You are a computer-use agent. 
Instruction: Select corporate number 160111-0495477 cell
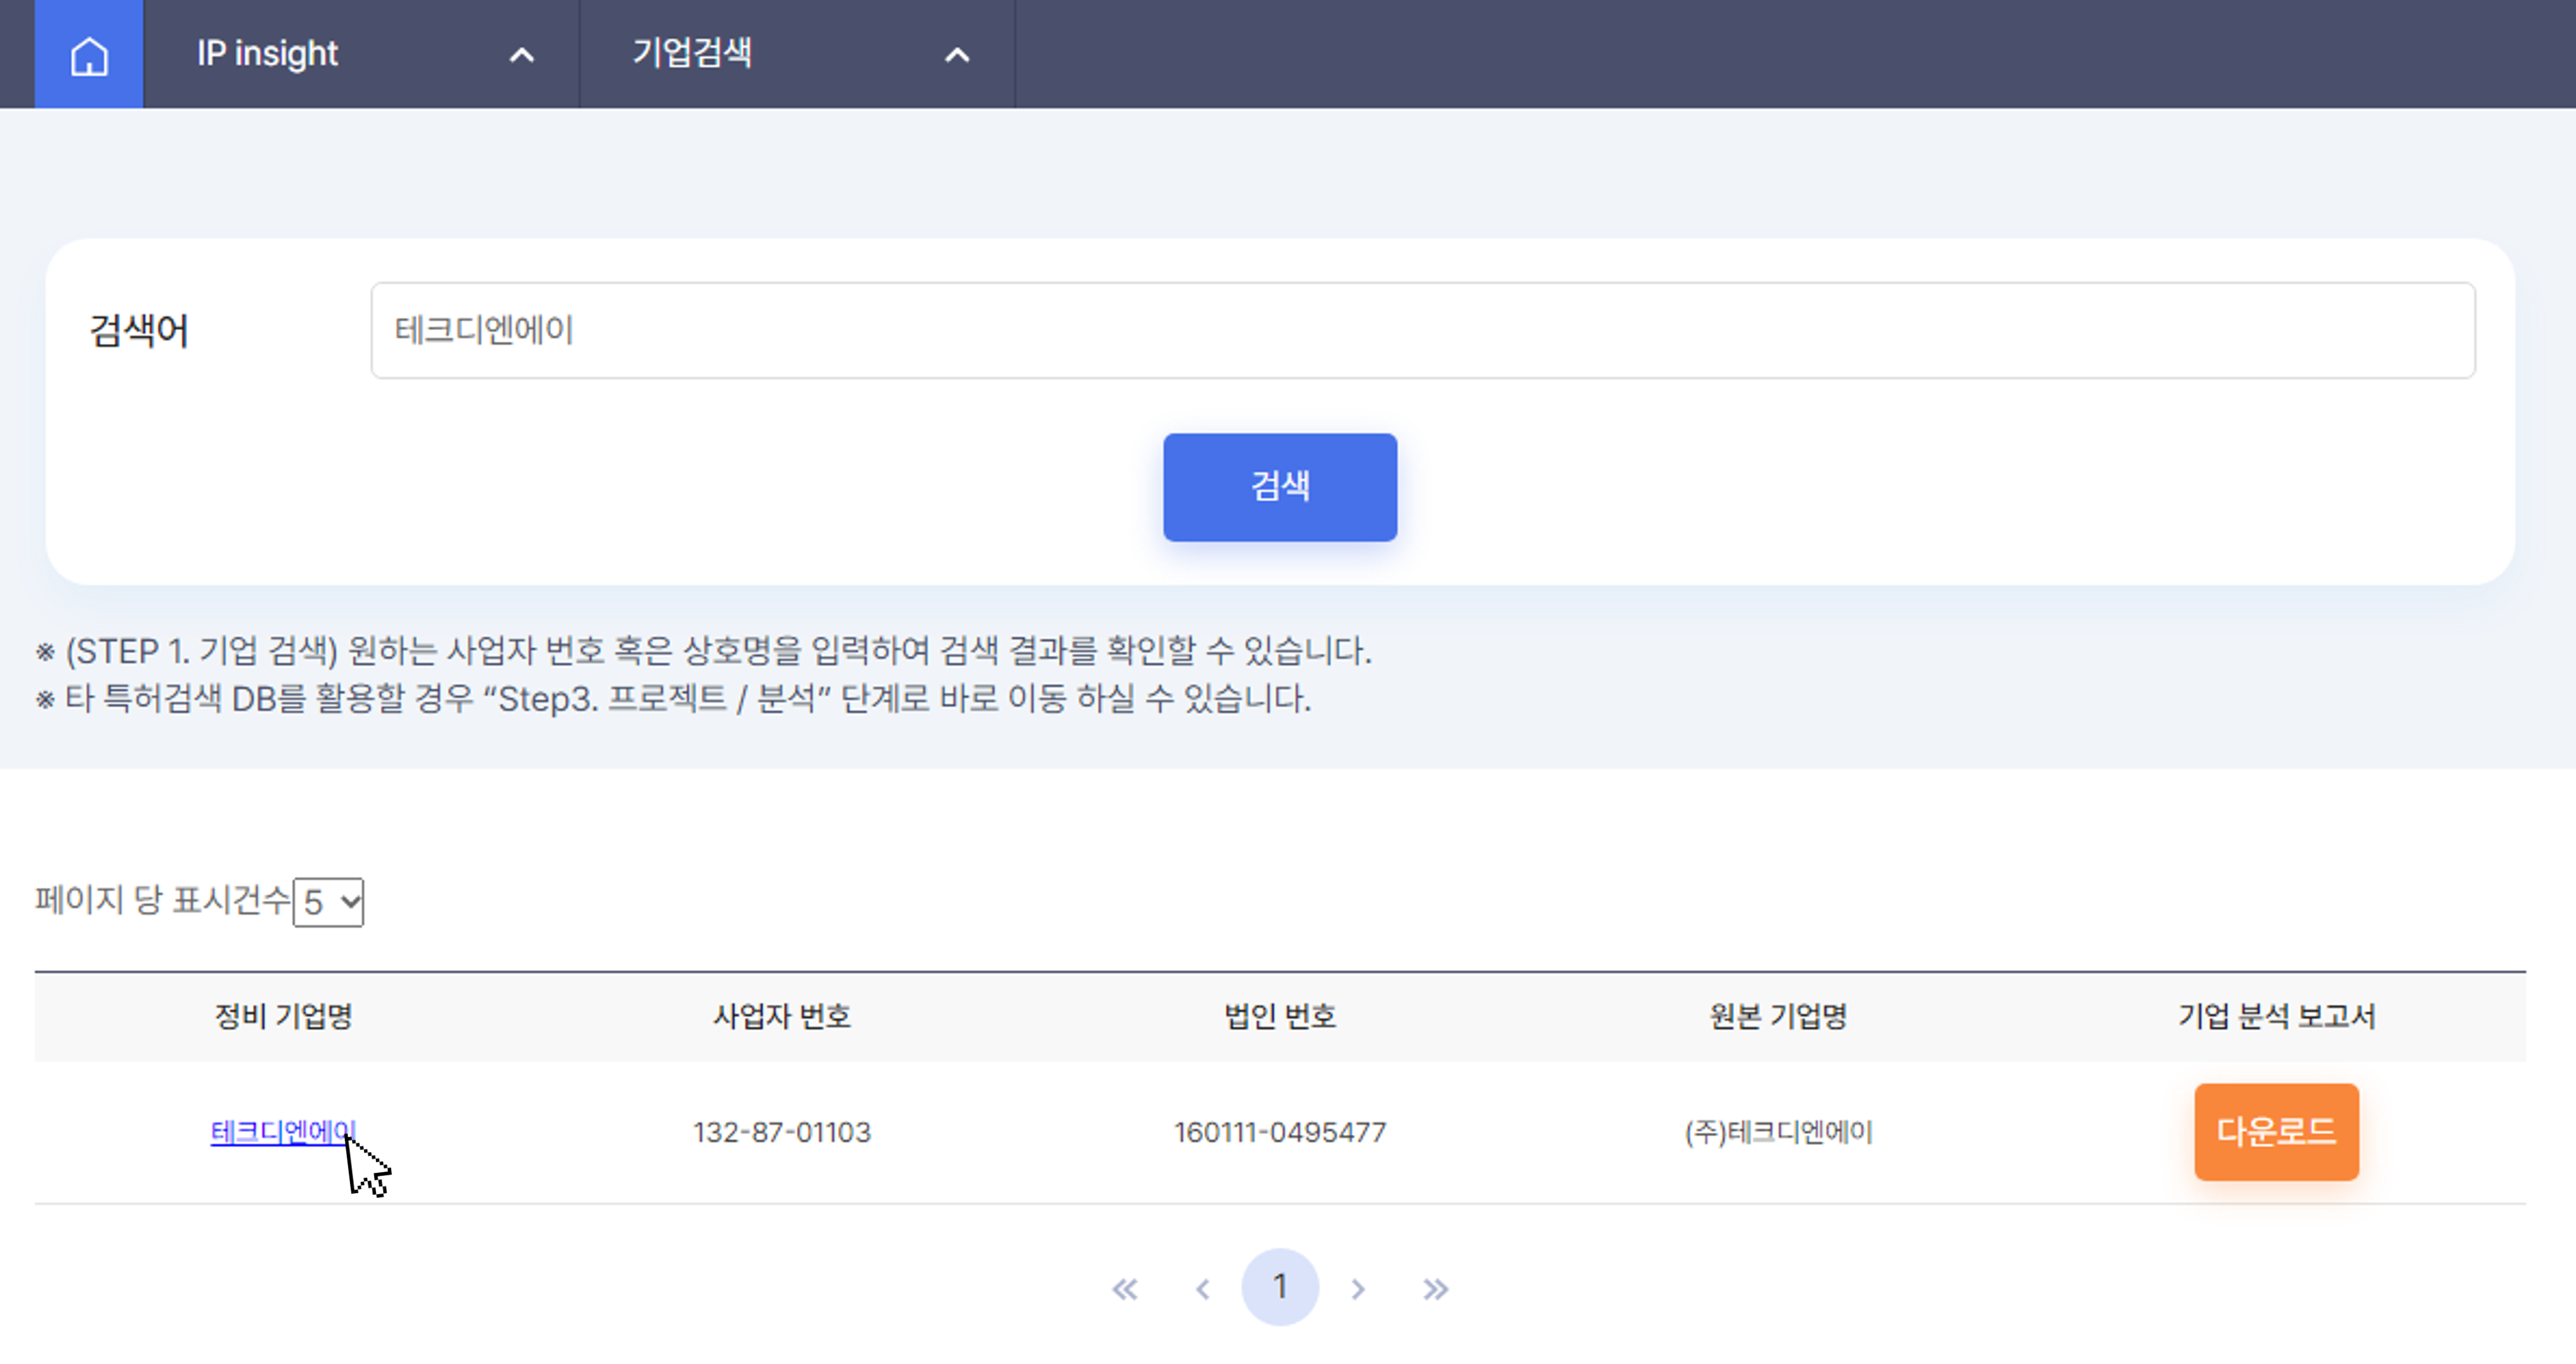1280,1132
